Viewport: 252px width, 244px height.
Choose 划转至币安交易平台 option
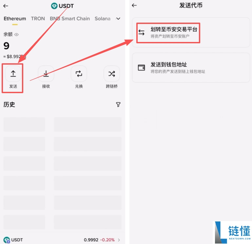(191, 32)
